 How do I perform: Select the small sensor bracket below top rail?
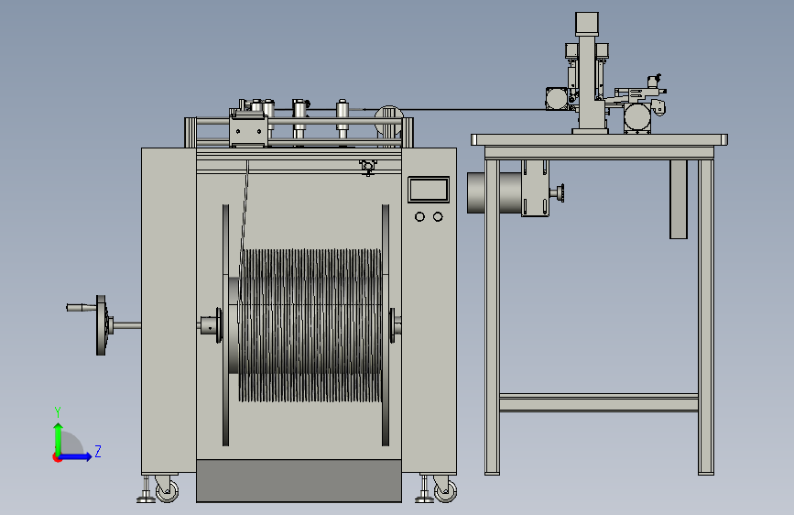point(368,167)
